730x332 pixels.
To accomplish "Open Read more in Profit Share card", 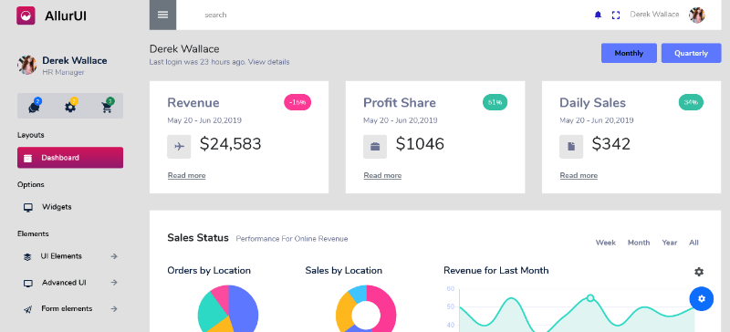I will pyautogui.click(x=382, y=175).
